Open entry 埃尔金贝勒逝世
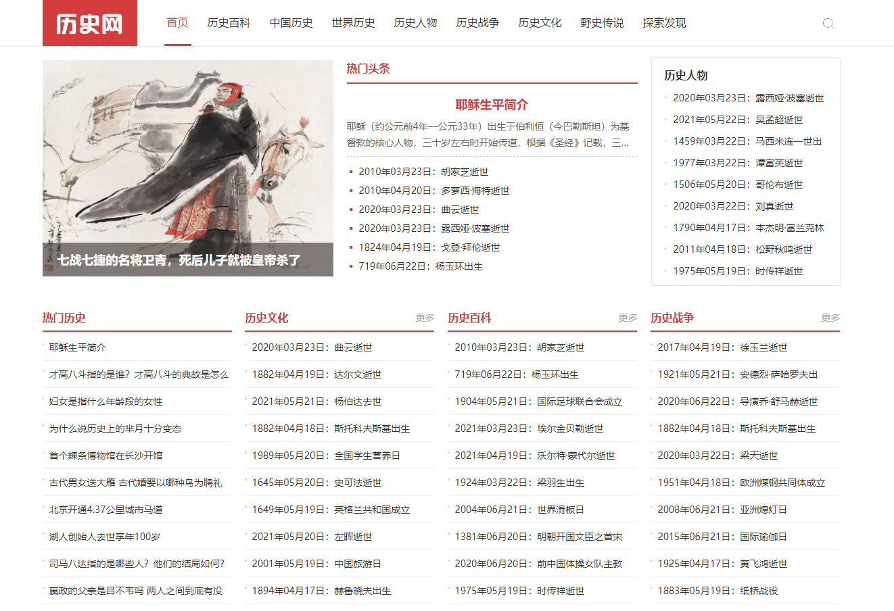Viewport: 894px width, 611px height. [x=529, y=429]
